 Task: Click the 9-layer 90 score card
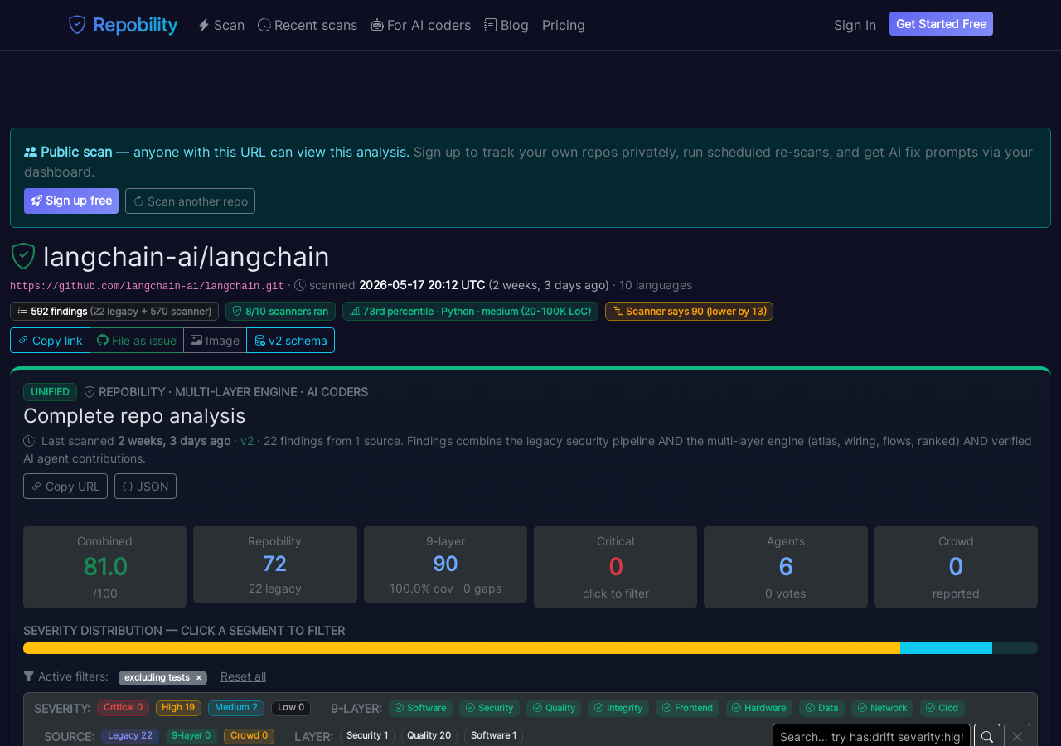click(445, 564)
